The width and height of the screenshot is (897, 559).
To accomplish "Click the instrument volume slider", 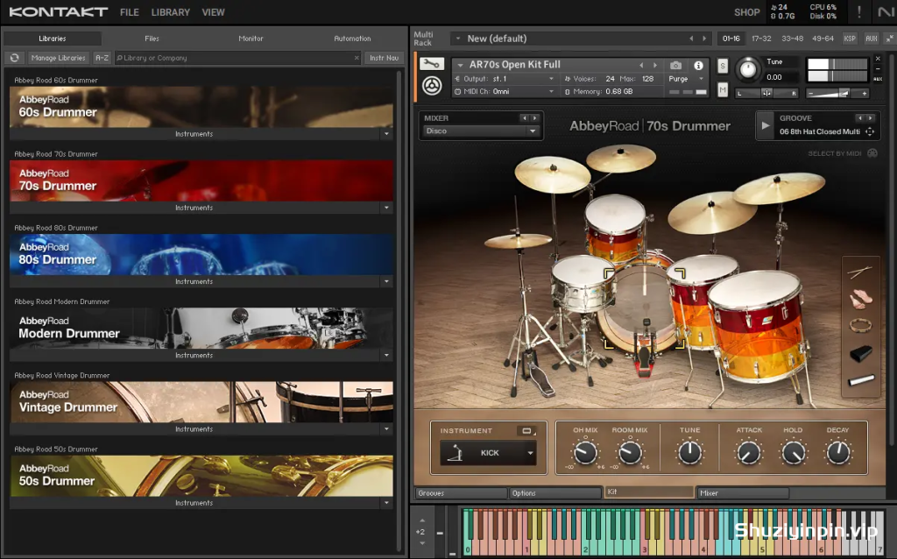I will point(837,93).
